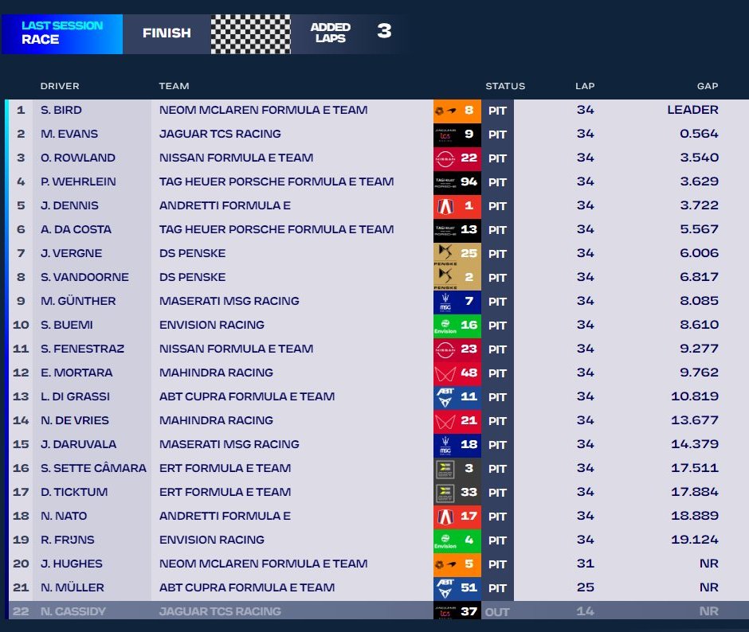Select the Last Session Race tab
This screenshot has height=632, width=749.
(x=62, y=33)
